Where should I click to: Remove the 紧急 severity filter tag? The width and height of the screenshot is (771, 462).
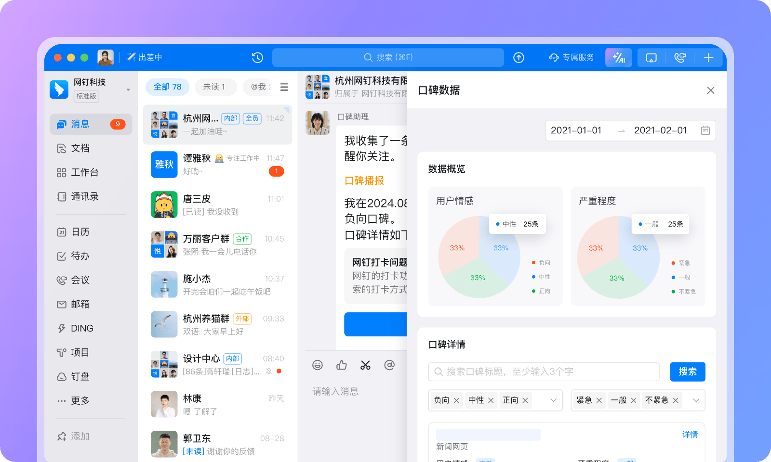[599, 400]
